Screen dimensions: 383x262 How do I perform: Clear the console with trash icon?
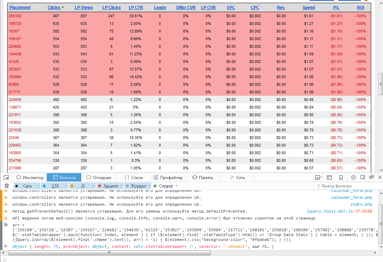point(6,186)
